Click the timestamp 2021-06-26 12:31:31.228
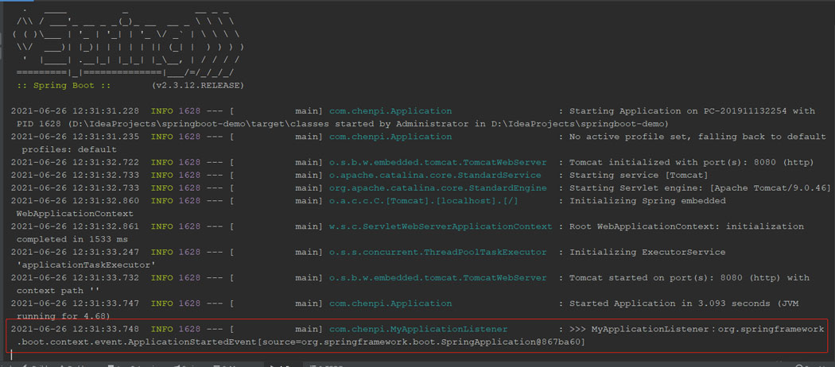835x367 pixels. (75, 111)
